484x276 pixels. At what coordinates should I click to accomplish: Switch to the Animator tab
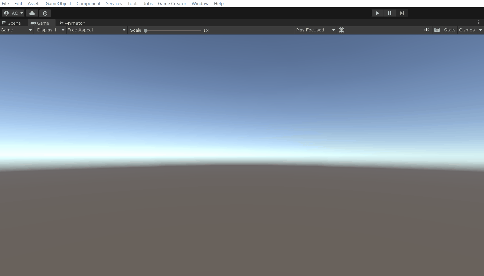pos(72,23)
